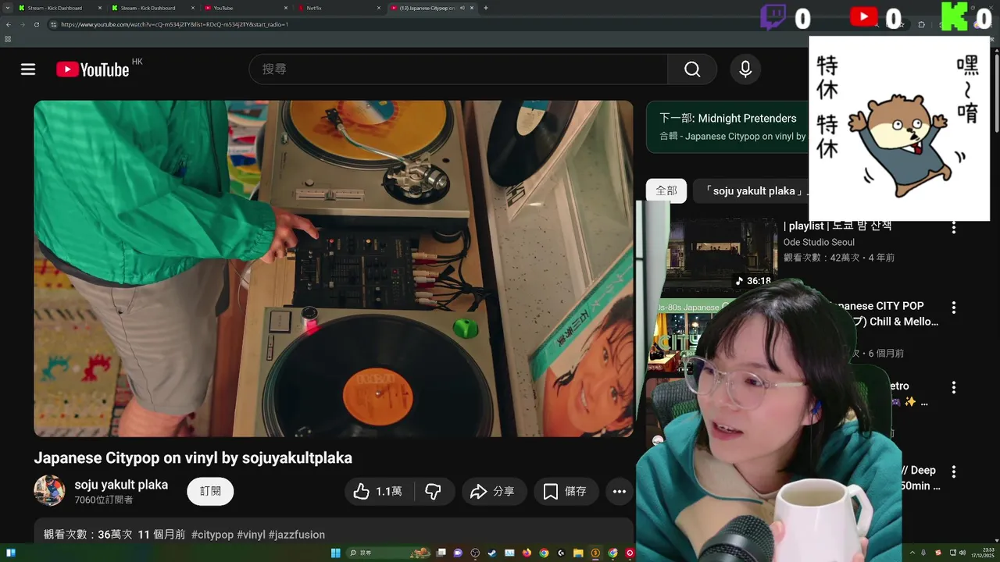The width and height of the screenshot is (1000, 562).
Task: Switch to the Kick Dashboard tab beside the YouTube tab
Action: [x=152, y=8]
